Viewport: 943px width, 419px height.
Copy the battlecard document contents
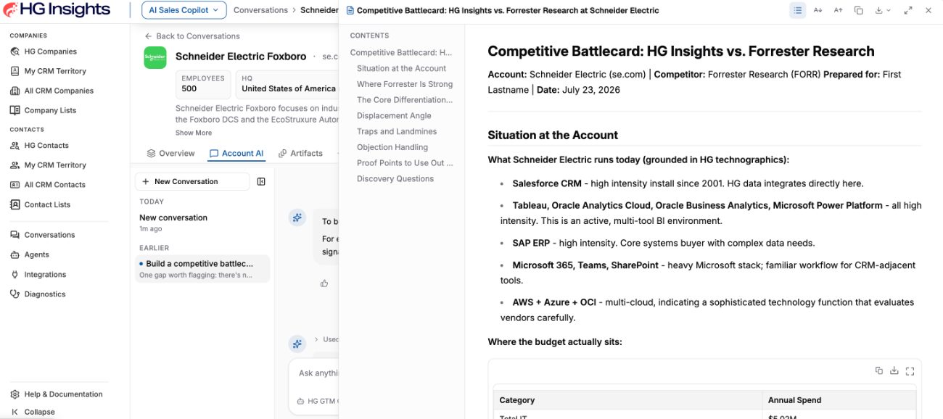click(858, 10)
